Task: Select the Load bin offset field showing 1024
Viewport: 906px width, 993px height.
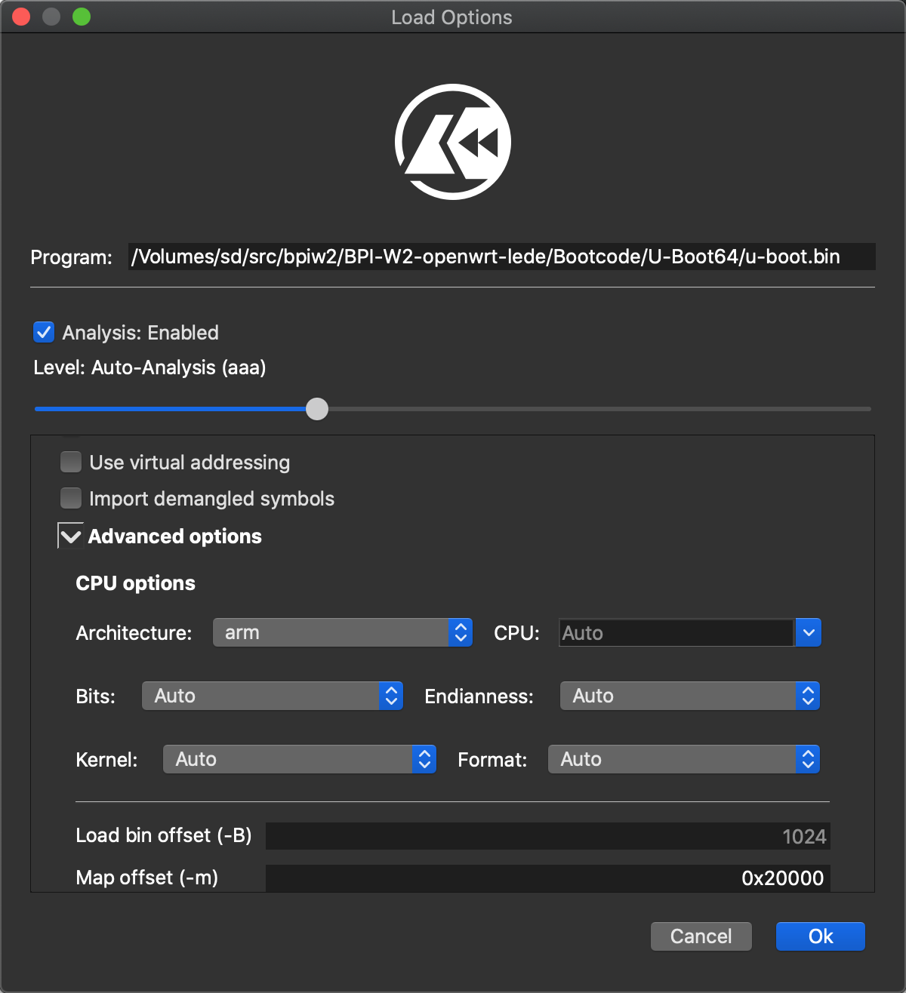Action: click(547, 835)
